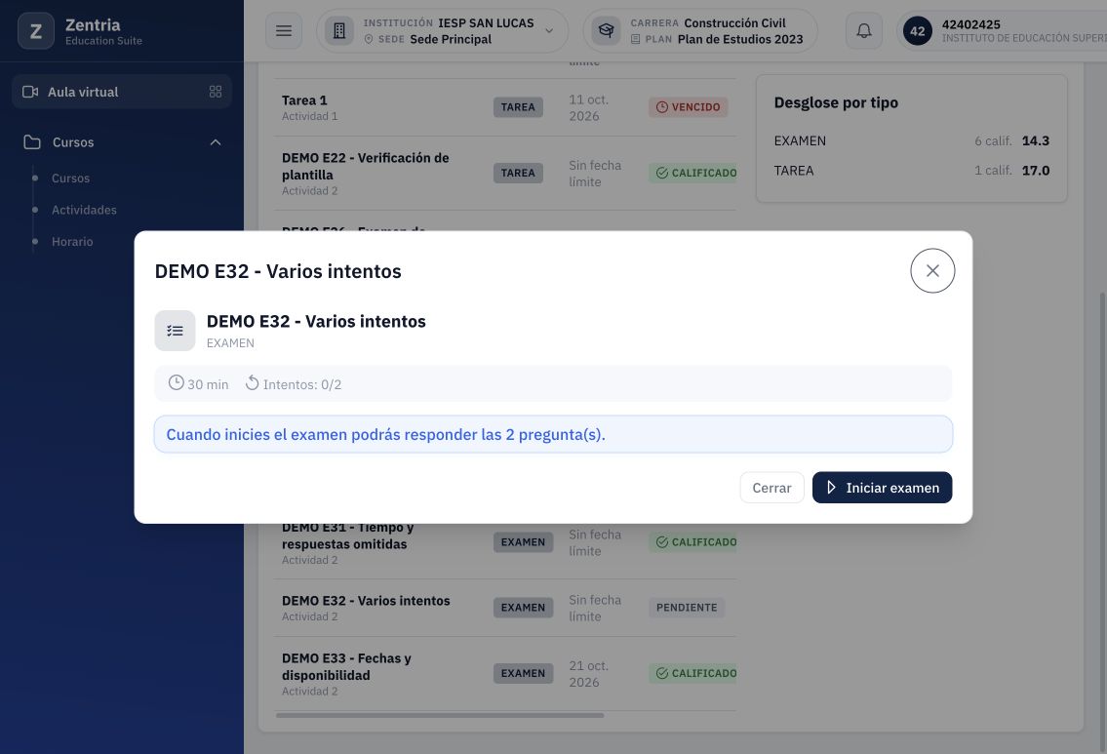Click the VENCIDO clock status icon
Image resolution: width=1107 pixels, height=754 pixels.
(662, 107)
